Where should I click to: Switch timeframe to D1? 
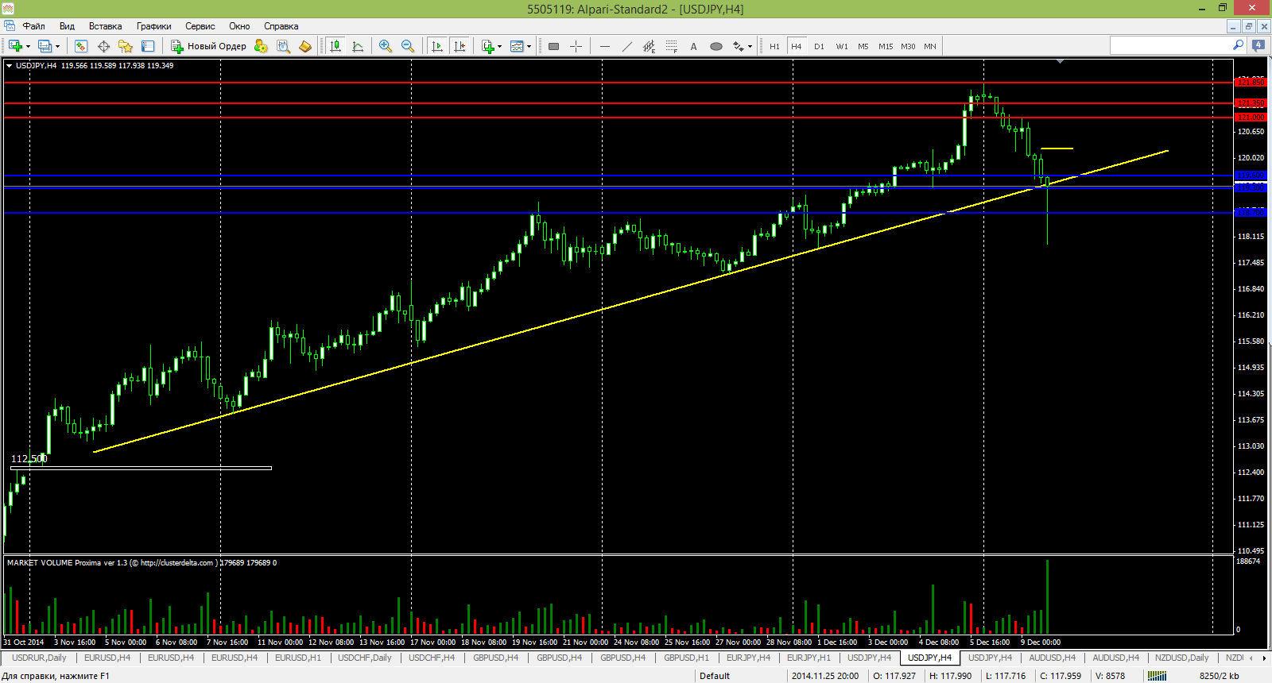pyautogui.click(x=819, y=46)
